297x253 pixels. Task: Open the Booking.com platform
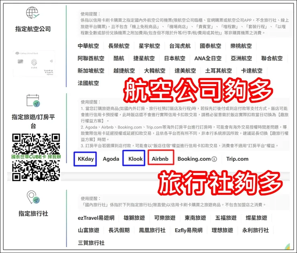[x=194, y=159]
